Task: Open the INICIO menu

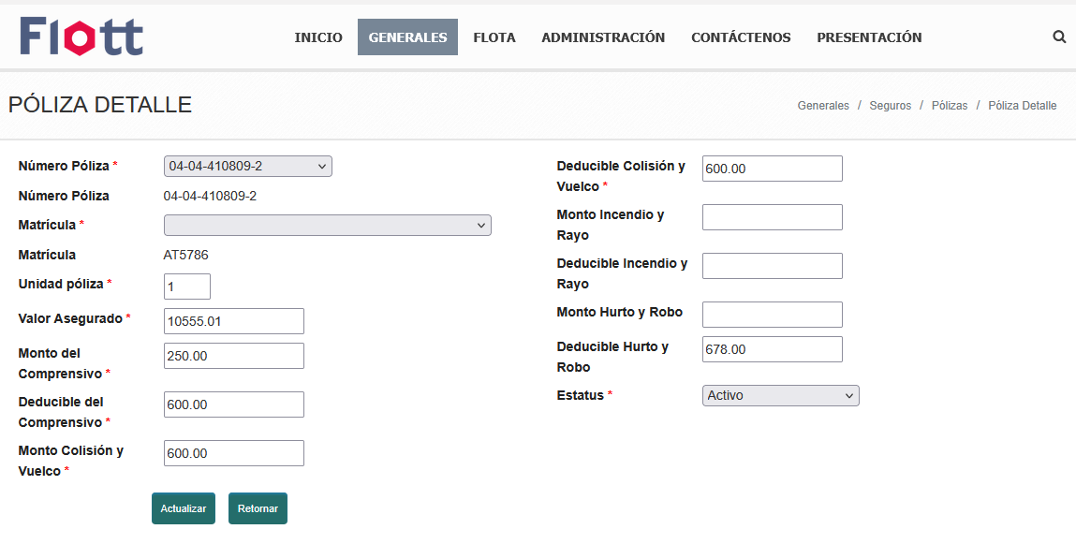Action: click(318, 37)
